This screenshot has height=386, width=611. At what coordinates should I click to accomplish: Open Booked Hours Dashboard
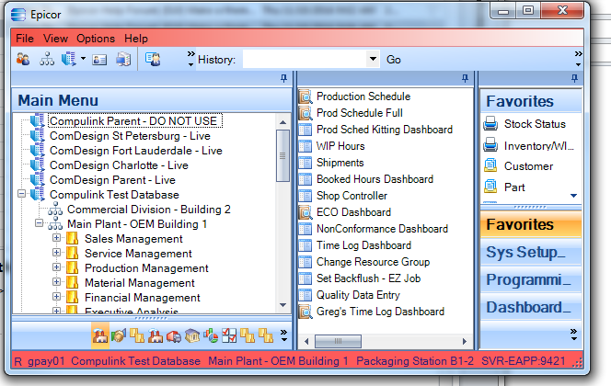pyautogui.click(x=375, y=179)
